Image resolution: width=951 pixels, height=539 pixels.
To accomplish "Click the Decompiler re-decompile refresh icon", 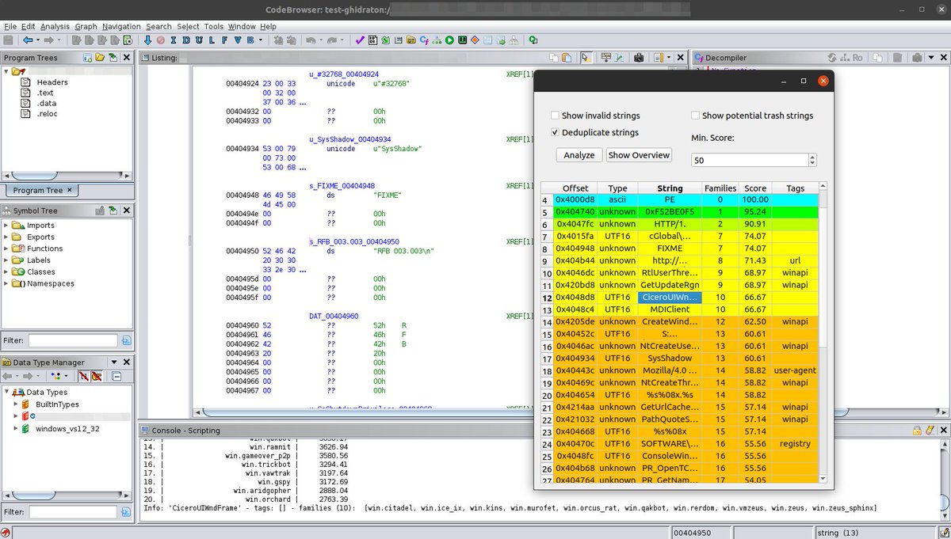I will [x=831, y=58].
